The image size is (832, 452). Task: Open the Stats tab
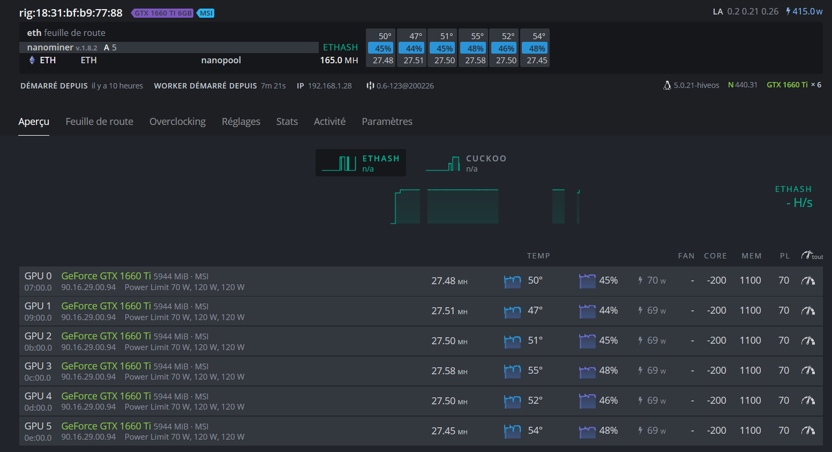point(287,122)
